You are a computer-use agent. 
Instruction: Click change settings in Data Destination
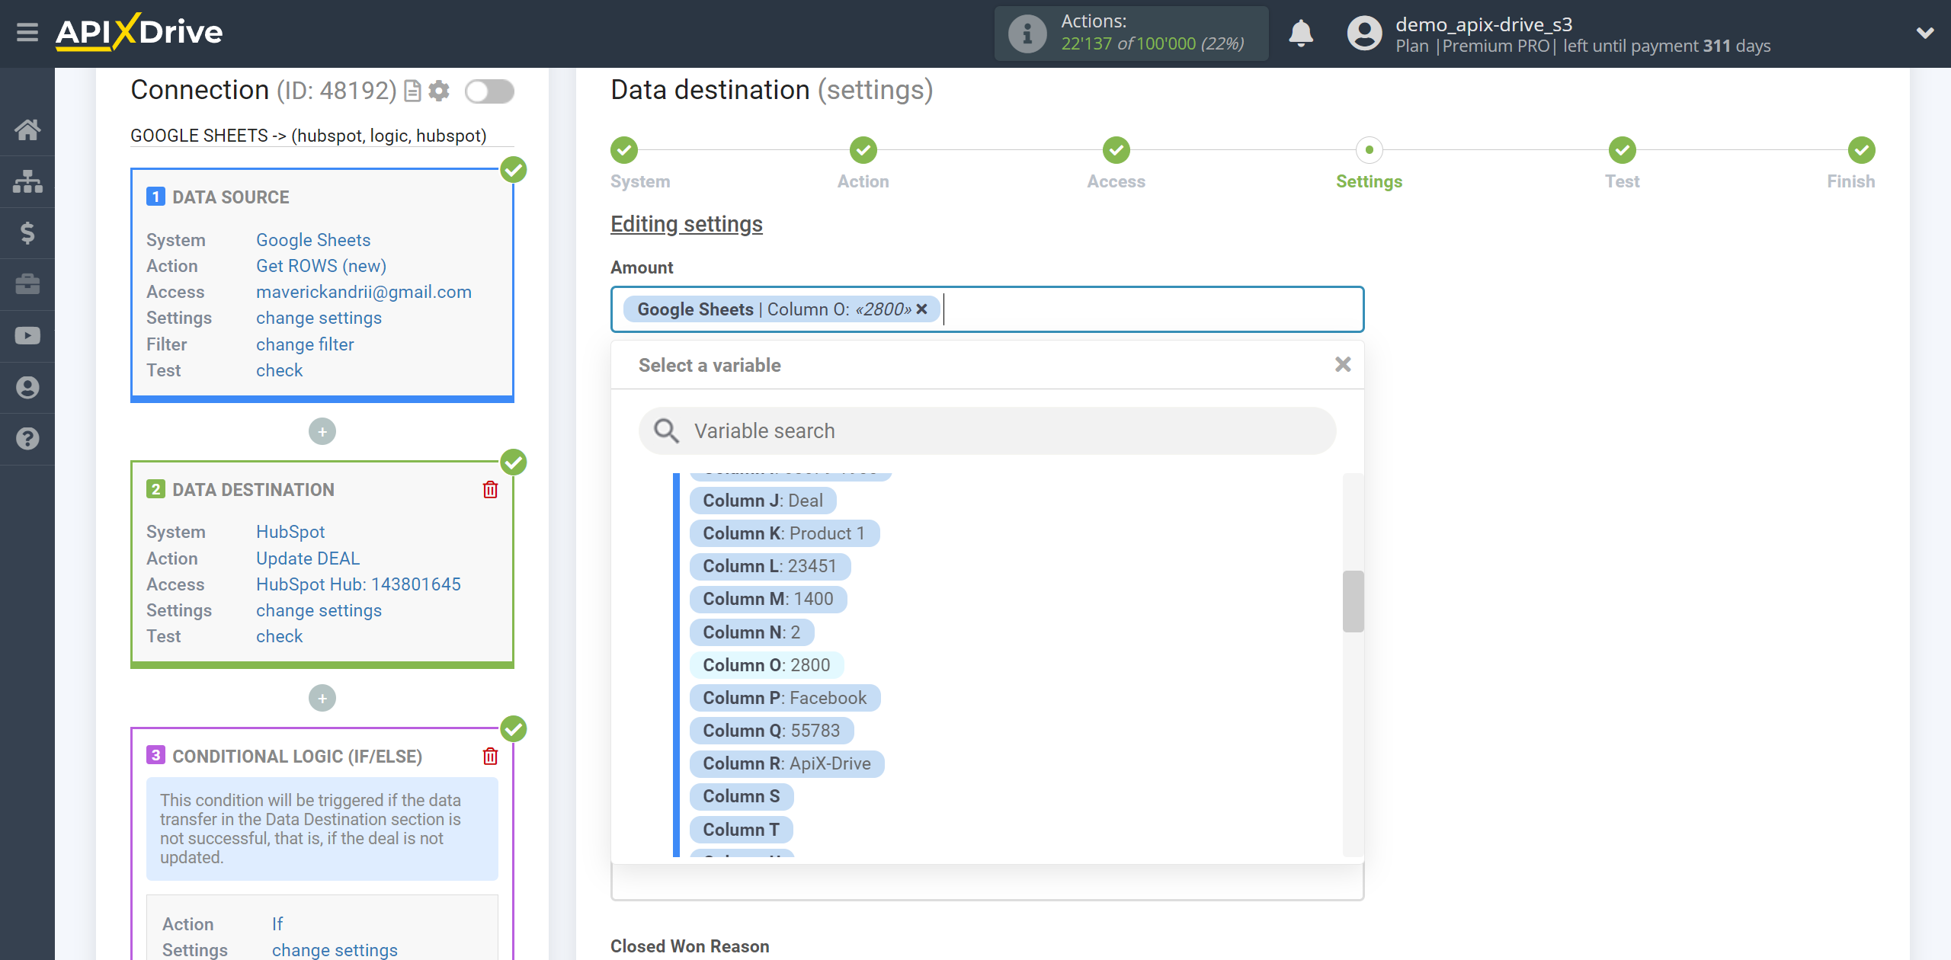[x=319, y=610]
